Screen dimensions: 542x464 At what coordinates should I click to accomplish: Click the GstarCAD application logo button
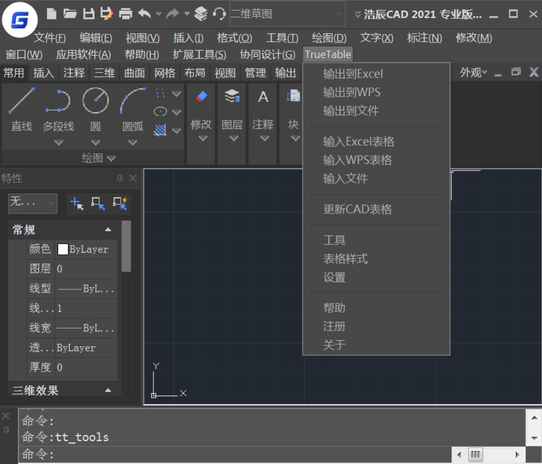[x=20, y=20]
